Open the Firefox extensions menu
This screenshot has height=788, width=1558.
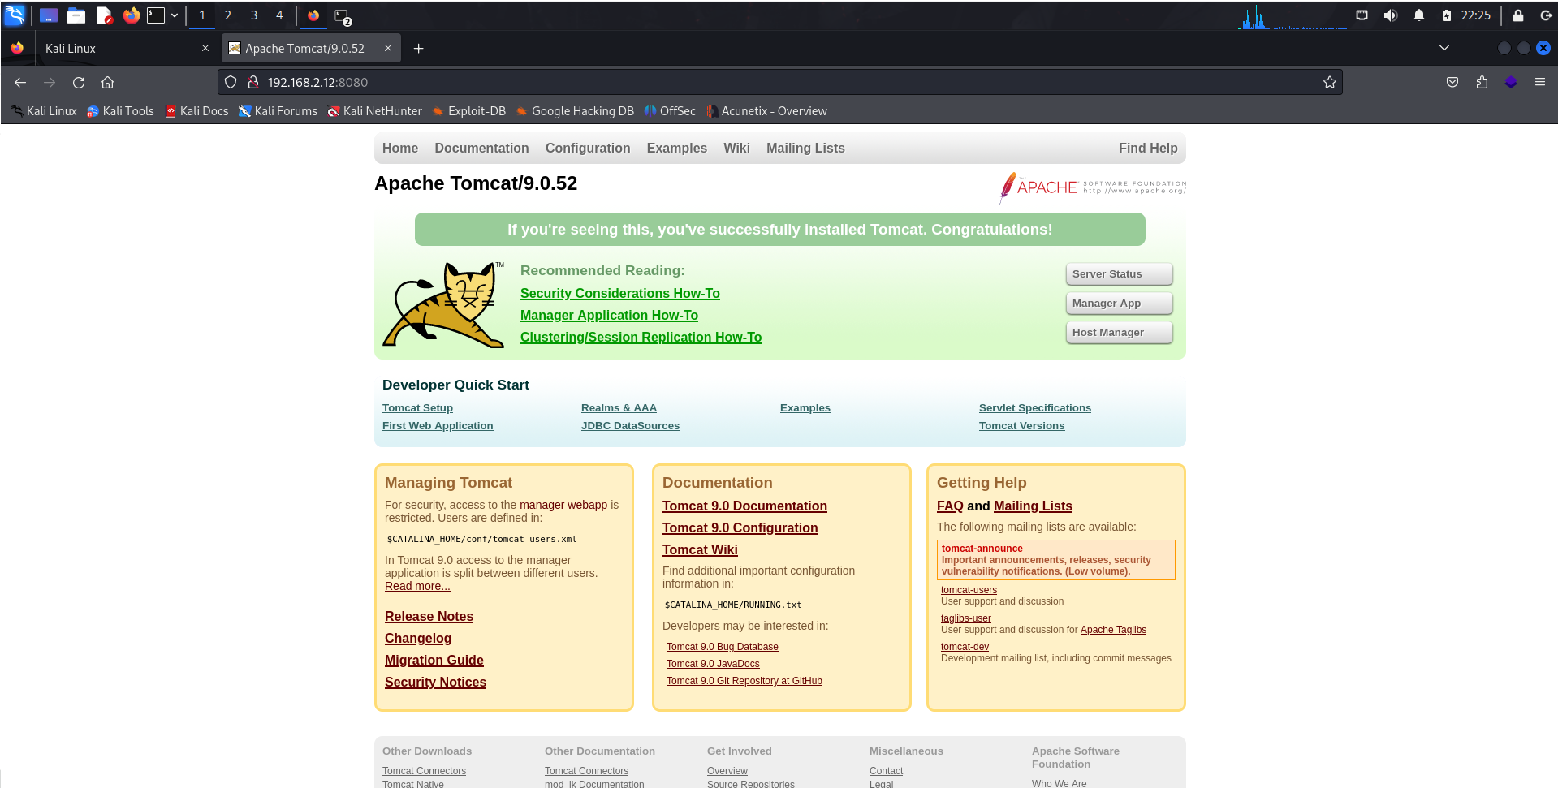coord(1482,82)
